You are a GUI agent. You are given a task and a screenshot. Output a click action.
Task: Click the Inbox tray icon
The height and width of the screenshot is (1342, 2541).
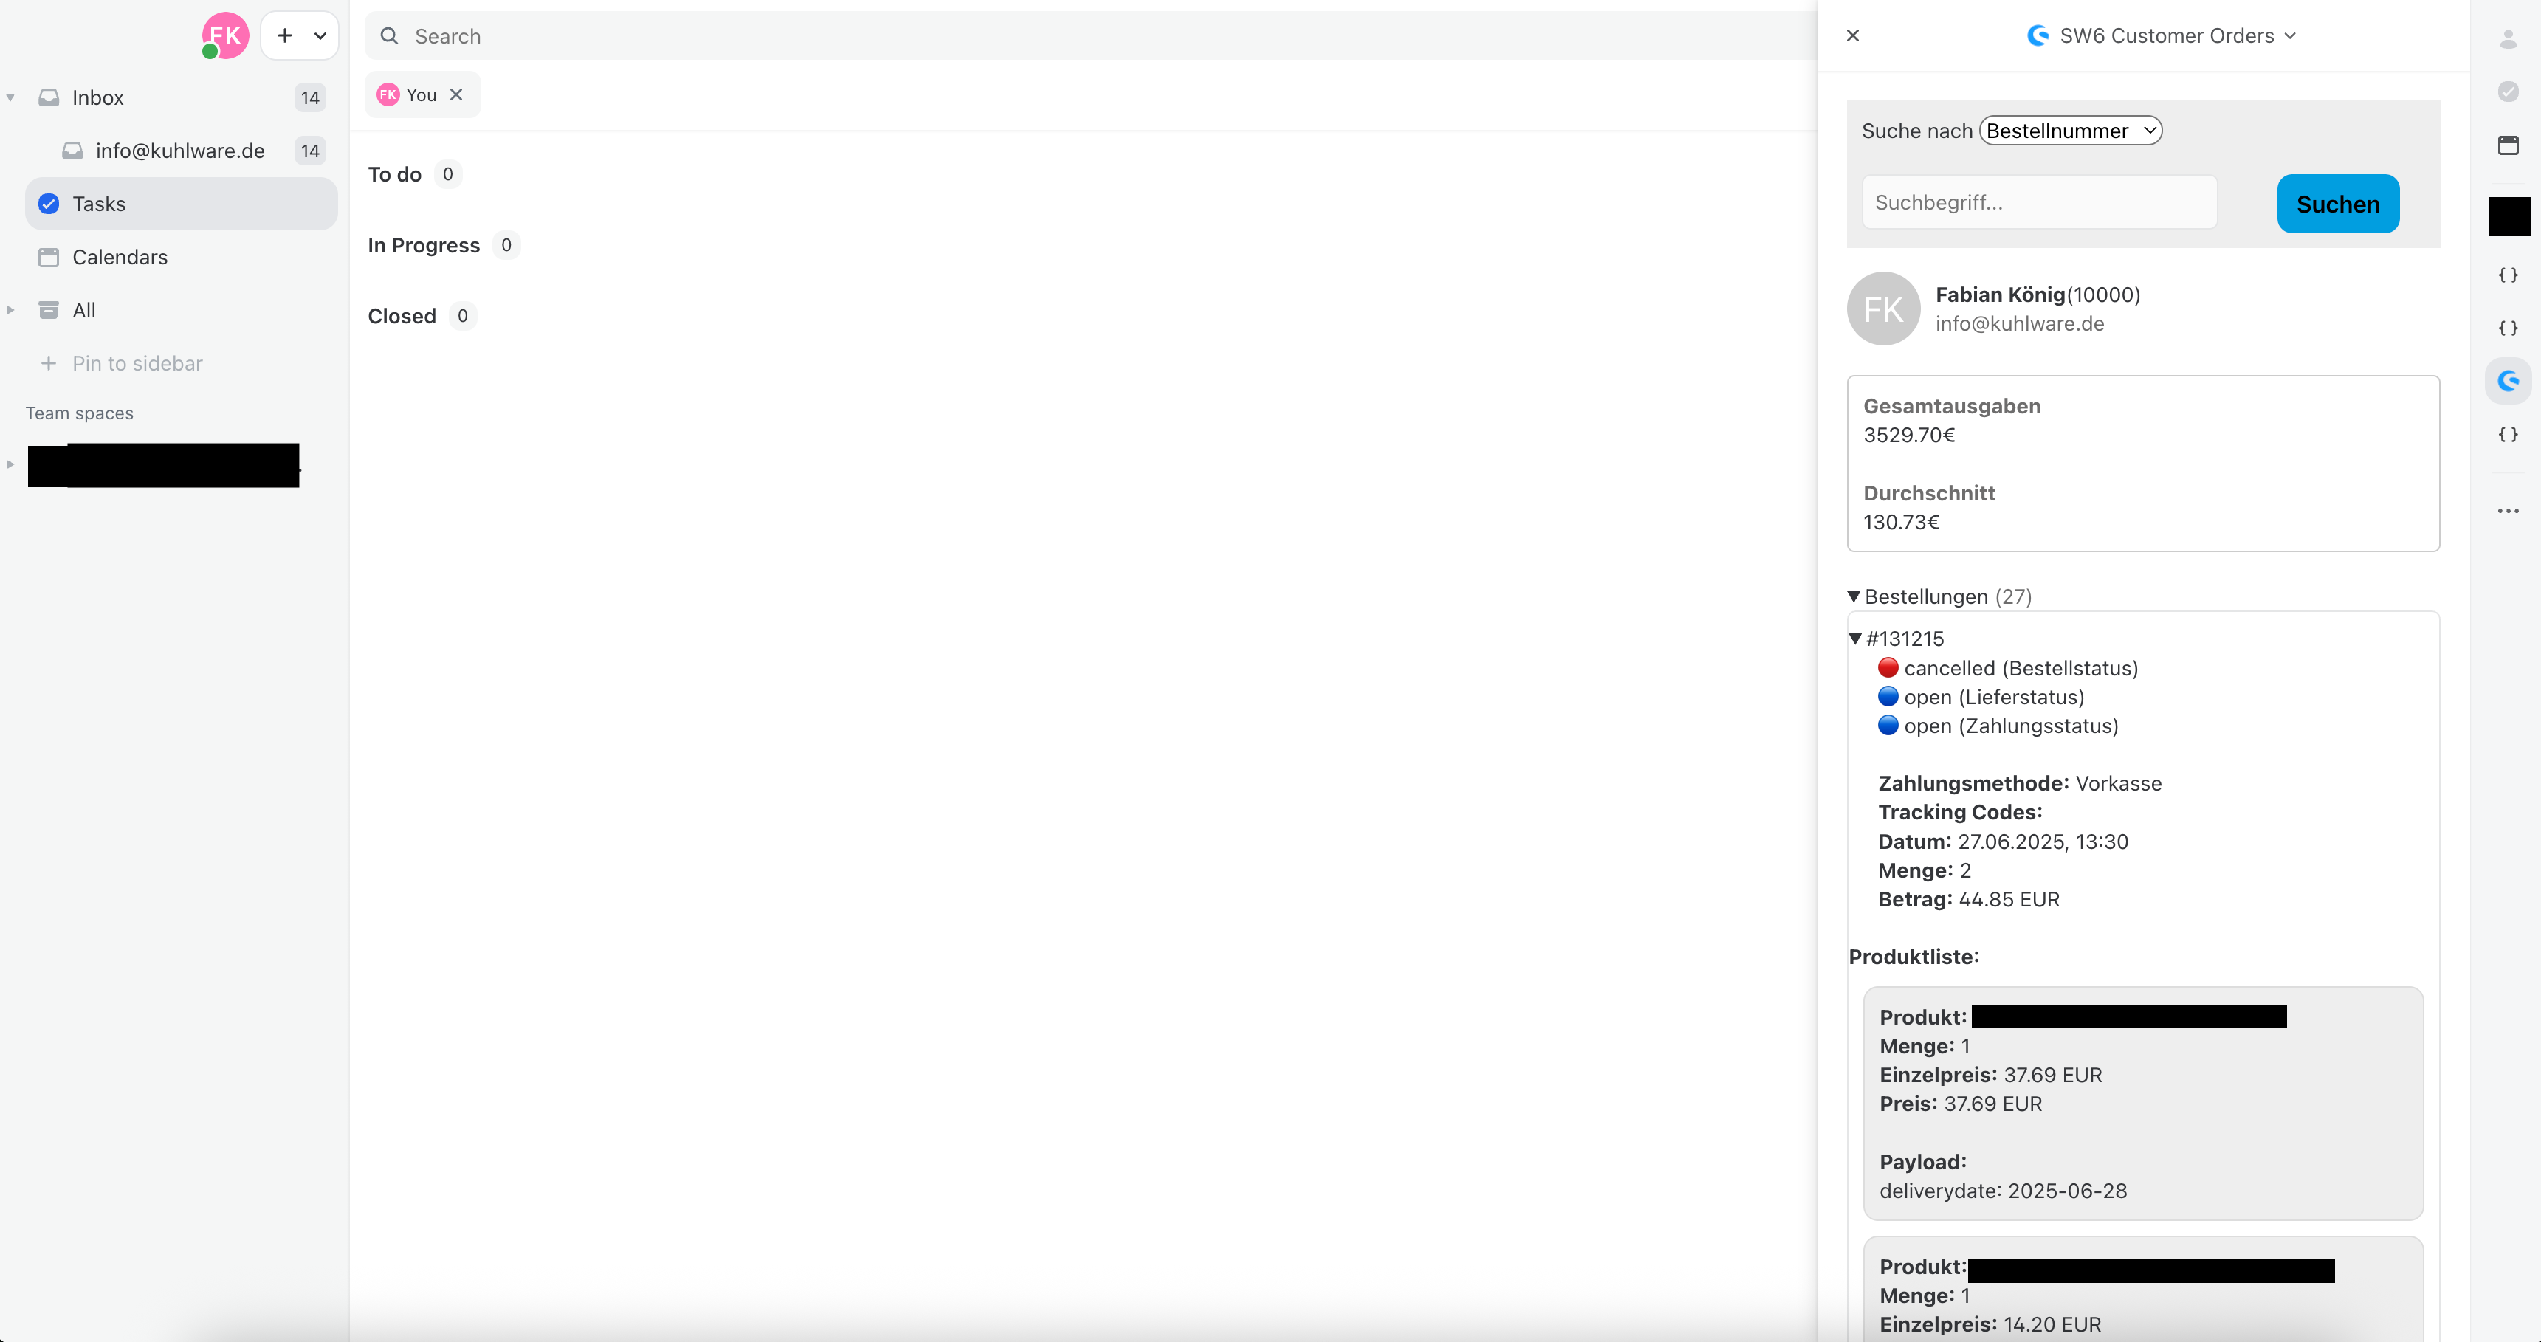point(48,97)
